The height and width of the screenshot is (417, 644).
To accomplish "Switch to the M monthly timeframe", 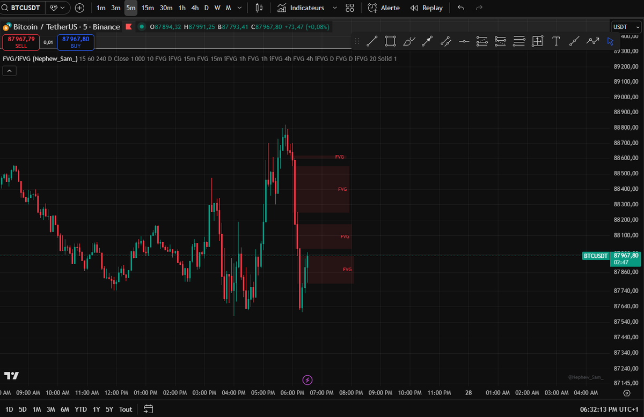I will [x=228, y=8].
